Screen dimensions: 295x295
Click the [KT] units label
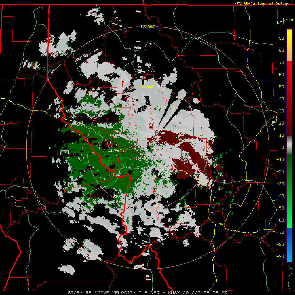pos(280,23)
